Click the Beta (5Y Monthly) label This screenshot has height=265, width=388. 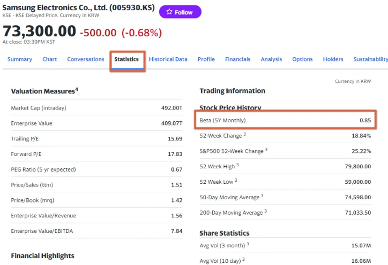[x=223, y=120]
